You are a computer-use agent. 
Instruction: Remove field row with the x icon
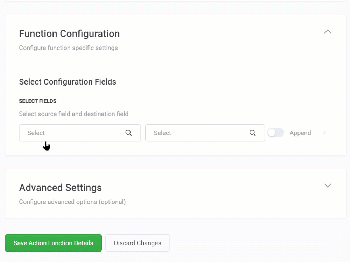[324, 133]
